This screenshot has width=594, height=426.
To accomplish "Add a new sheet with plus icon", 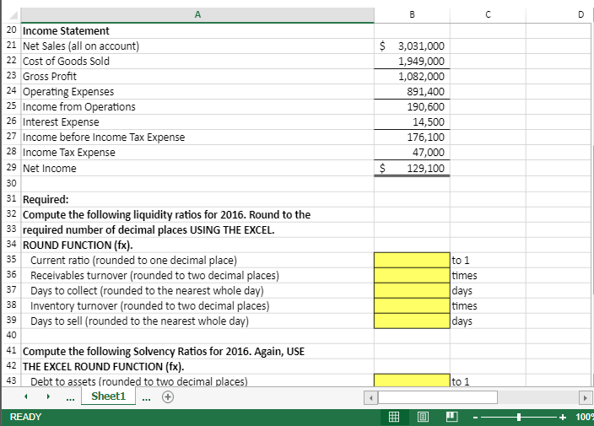I will 168,396.
